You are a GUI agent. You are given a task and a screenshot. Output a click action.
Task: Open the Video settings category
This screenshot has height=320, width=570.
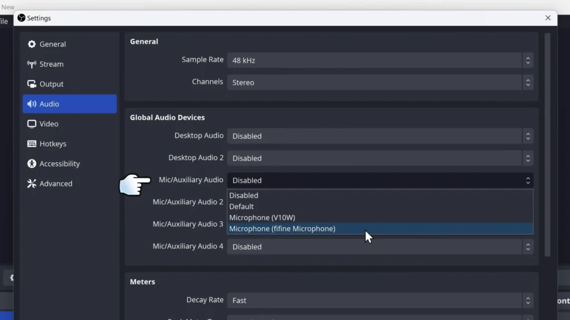70,124
